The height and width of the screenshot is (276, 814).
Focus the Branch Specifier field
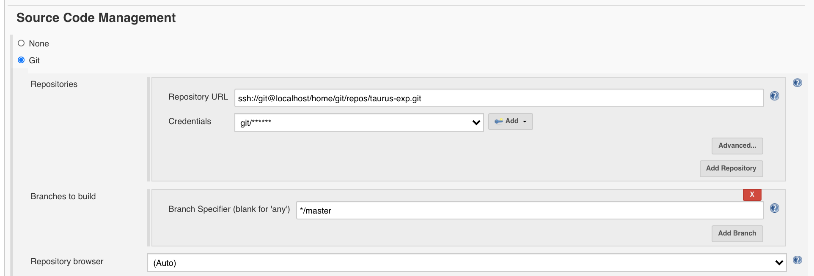tap(530, 210)
